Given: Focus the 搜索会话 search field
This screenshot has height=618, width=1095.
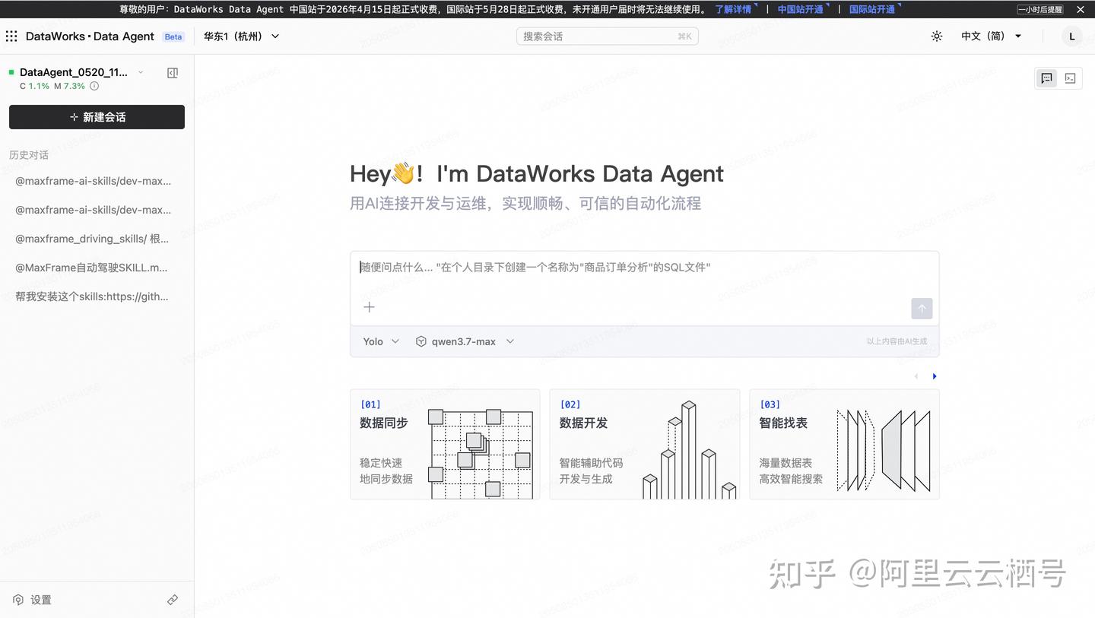Looking at the screenshot, I should click(607, 36).
